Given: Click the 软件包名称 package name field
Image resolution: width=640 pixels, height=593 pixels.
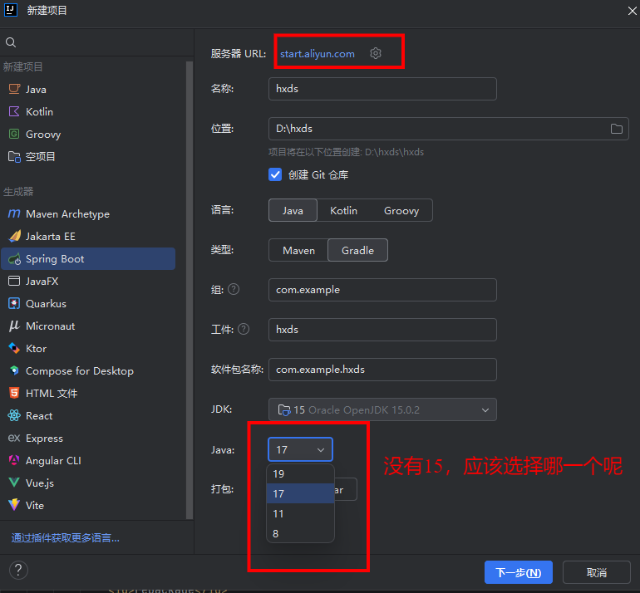Looking at the screenshot, I should click(382, 370).
